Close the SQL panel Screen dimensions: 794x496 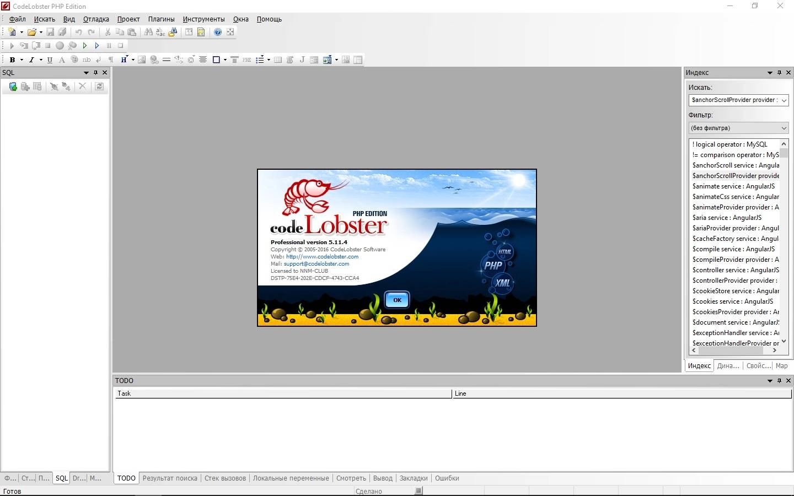pyautogui.click(x=105, y=72)
